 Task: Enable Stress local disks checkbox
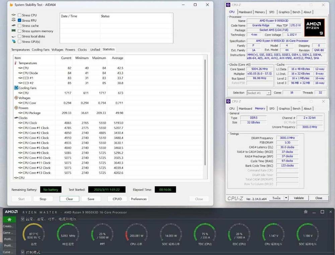[x=19, y=36]
